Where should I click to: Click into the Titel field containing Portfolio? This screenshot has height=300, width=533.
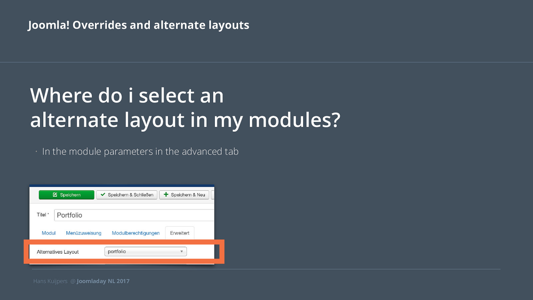pos(134,215)
